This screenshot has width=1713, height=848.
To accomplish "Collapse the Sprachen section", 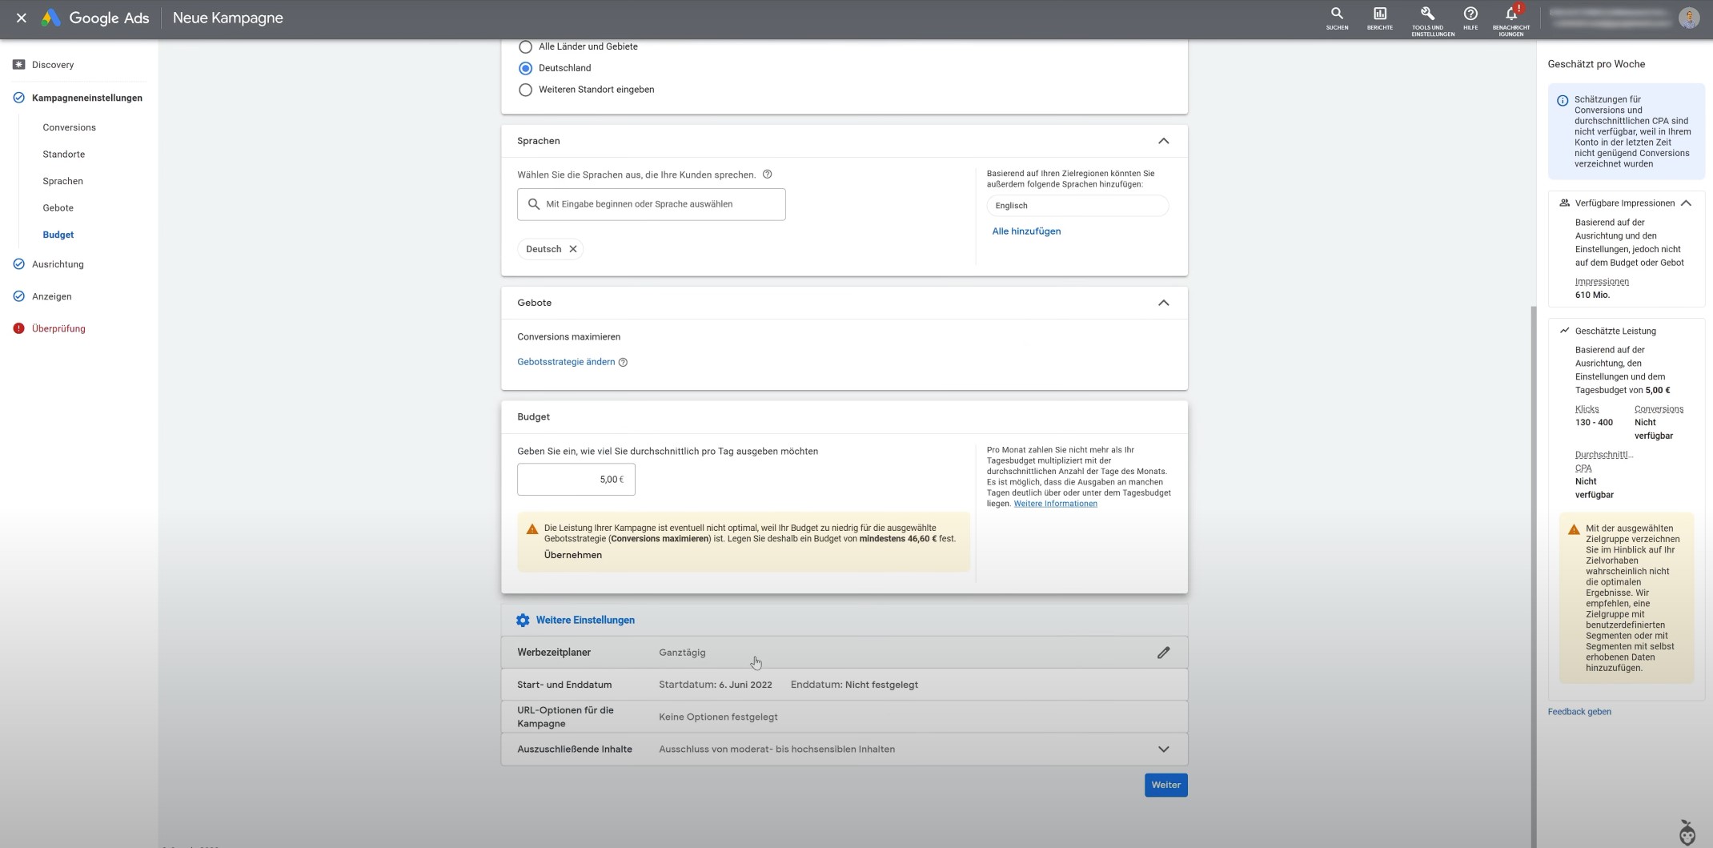I will (1163, 141).
